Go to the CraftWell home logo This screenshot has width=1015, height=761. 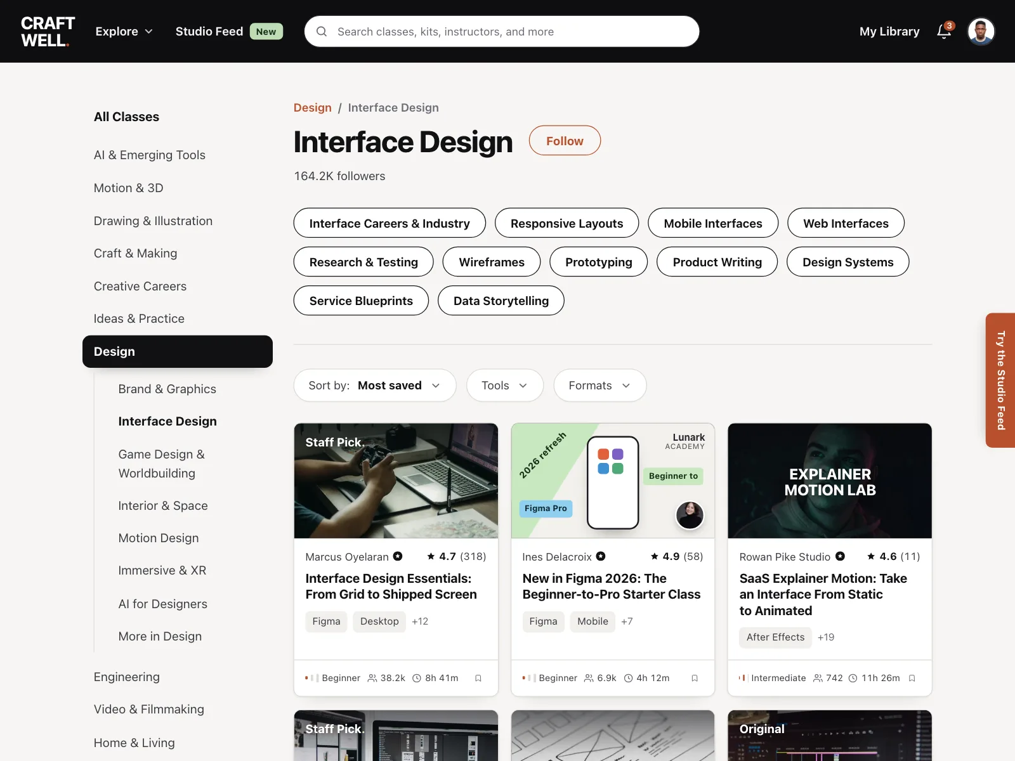pyautogui.click(x=48, y=31)
